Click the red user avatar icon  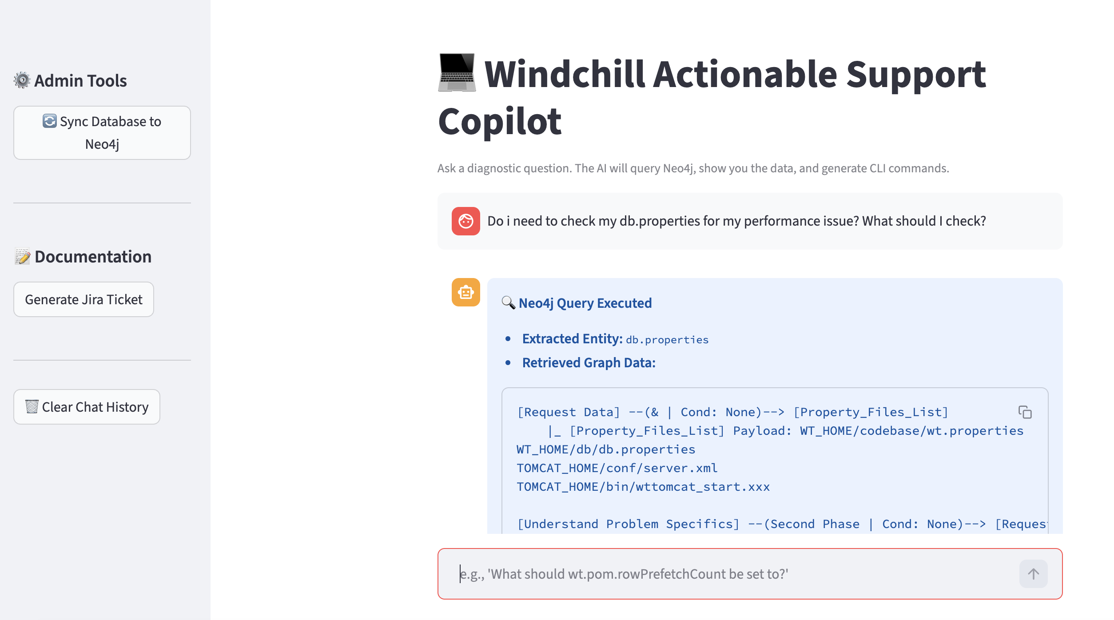pyautogui.click(x=465, y=221)
